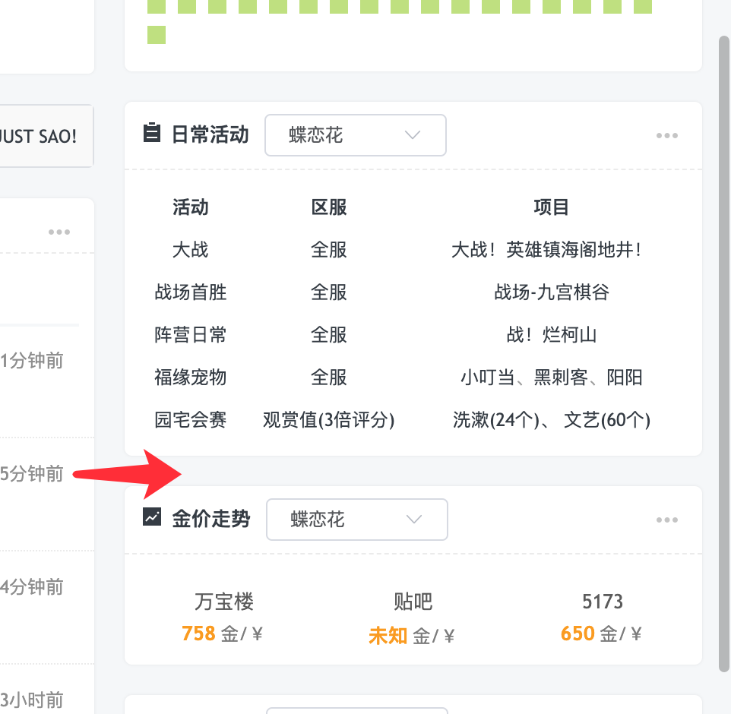This screenshot has width=731, height=714.
Task: Open the more options menu on the 日常活动 card
Action: tap(667, 134)
